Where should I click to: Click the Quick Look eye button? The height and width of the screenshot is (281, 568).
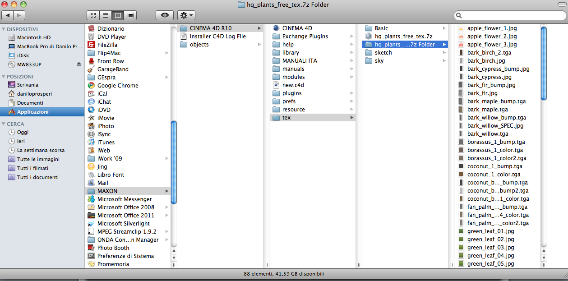point(165,15)
